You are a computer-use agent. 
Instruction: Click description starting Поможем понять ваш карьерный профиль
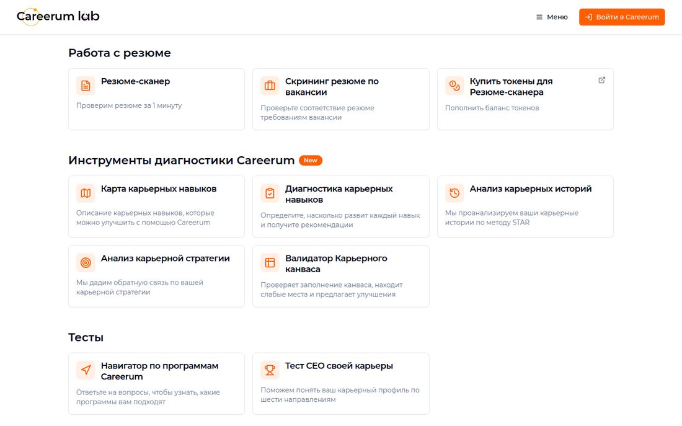click(340, 394)
